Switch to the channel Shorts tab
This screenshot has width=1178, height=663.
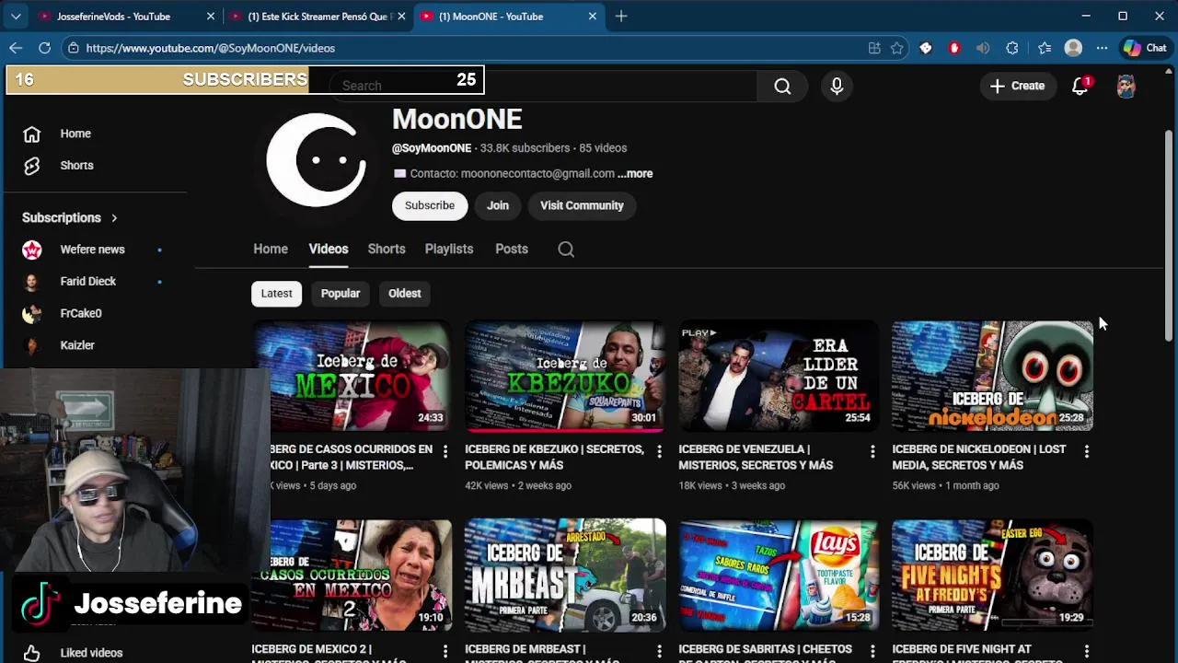coord(387,249)
